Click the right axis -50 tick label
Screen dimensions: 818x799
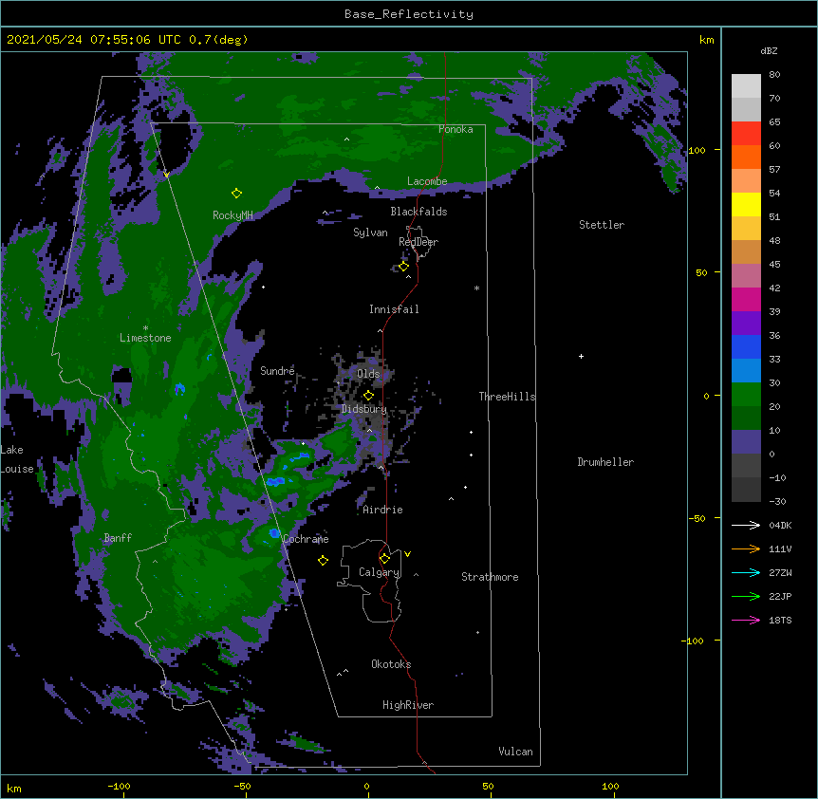(x=697, y=518)
